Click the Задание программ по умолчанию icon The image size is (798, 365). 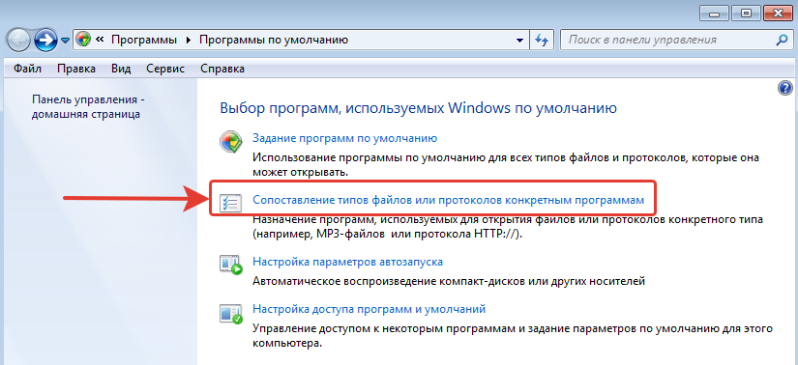(231, 141)
